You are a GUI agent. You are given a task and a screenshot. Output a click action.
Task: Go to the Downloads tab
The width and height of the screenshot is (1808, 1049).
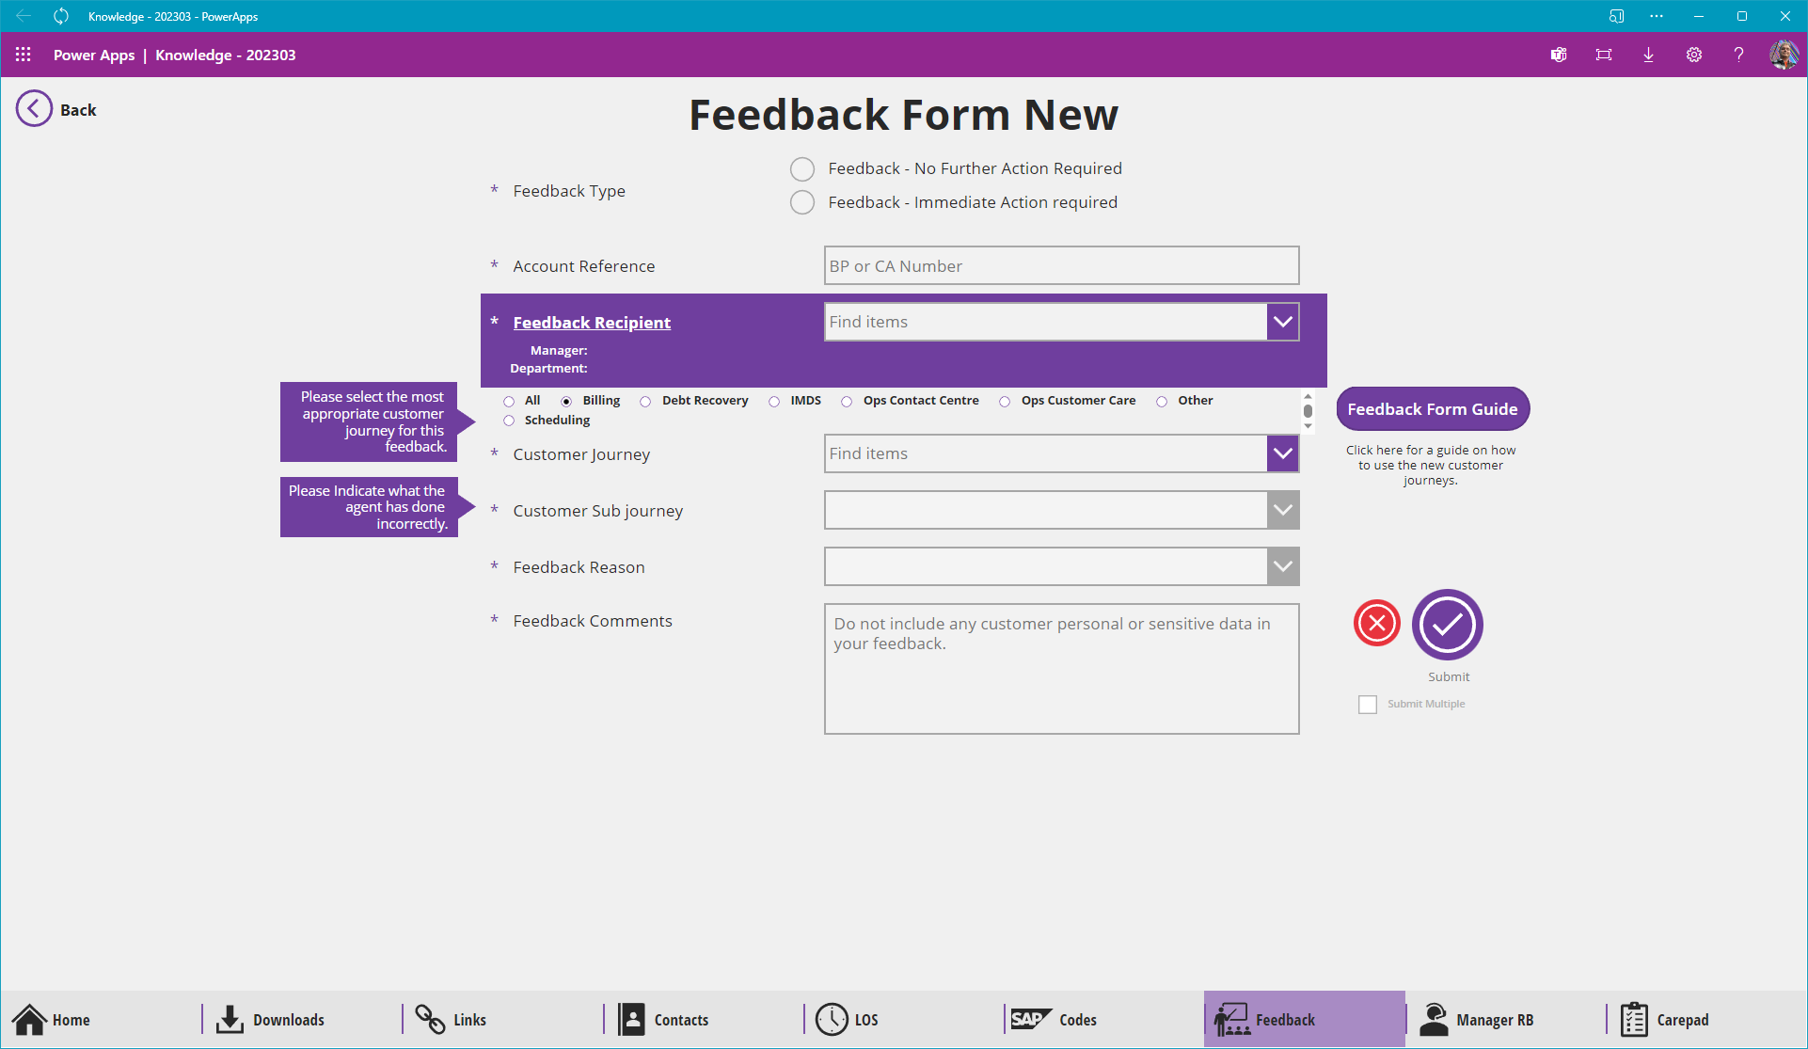point(271,1020)
